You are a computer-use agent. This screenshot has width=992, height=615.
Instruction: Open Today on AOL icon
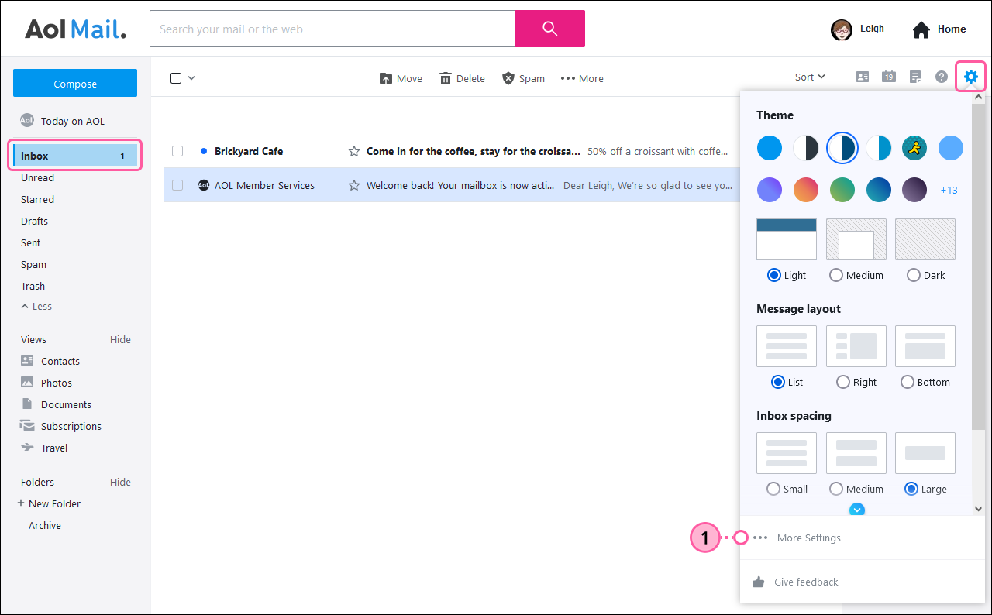pyautogui.click(x=27, y=120)
